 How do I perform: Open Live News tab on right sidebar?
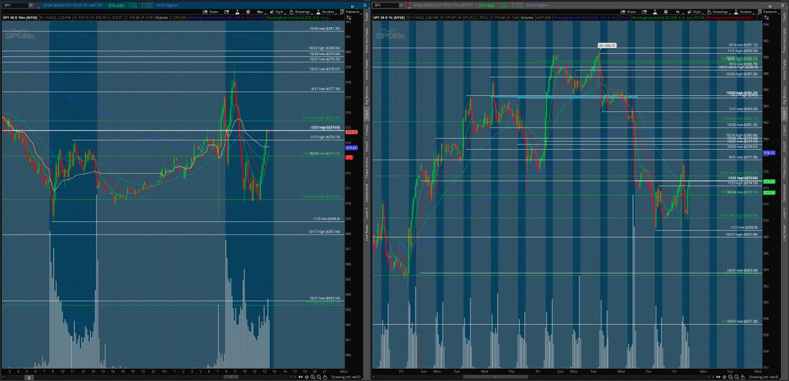[x=784, y=233]
